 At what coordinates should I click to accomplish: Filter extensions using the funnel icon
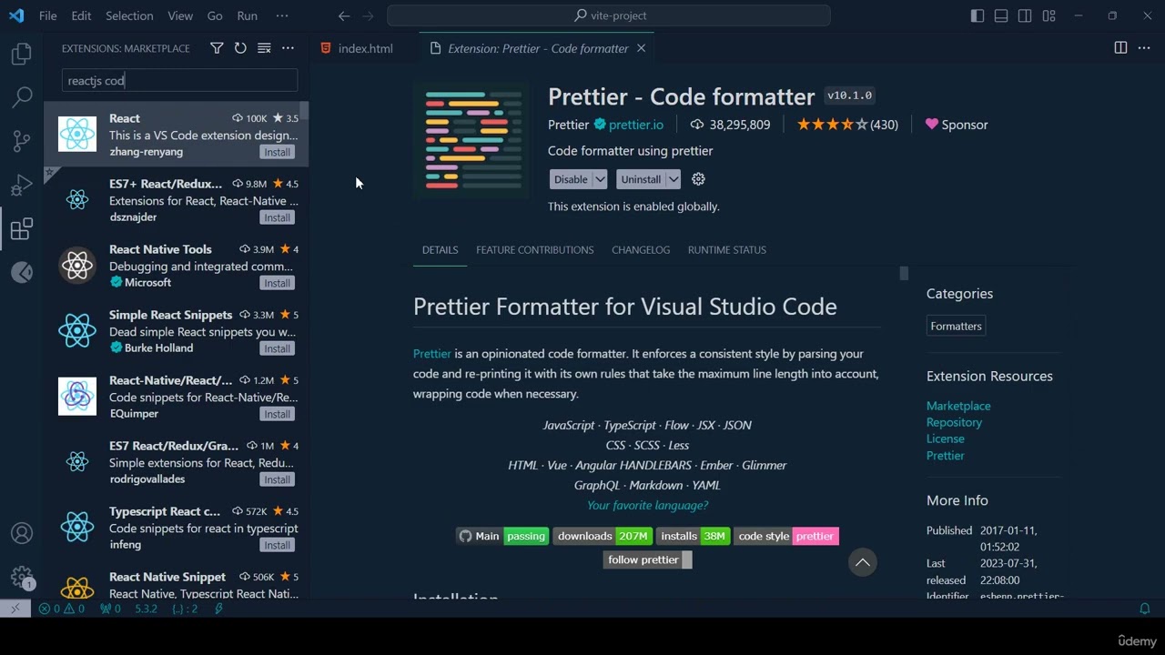[217, 48]
